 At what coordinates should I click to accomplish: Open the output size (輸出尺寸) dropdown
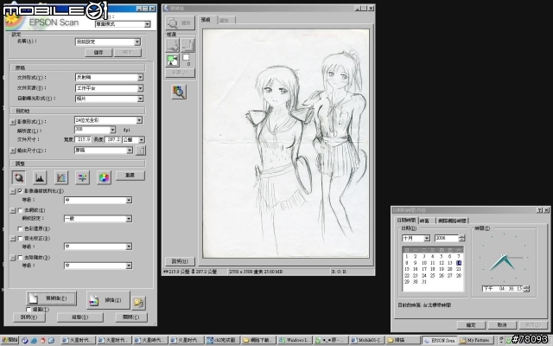pyautogui.click(x=104, y=151)
